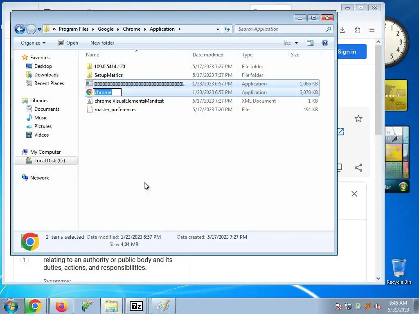Select chrome.VisualElementsManifest file
The width and height of the screenshot is (419, 314).
129,101
